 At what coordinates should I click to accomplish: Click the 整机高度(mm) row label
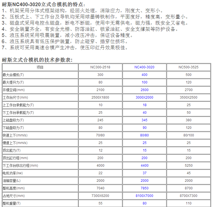click(14, 188)
